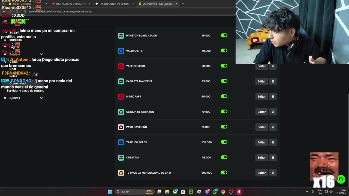Open the Discord taskbar icon
The image size is (349, 196).
pyautogui.click(x=207, y=192)
